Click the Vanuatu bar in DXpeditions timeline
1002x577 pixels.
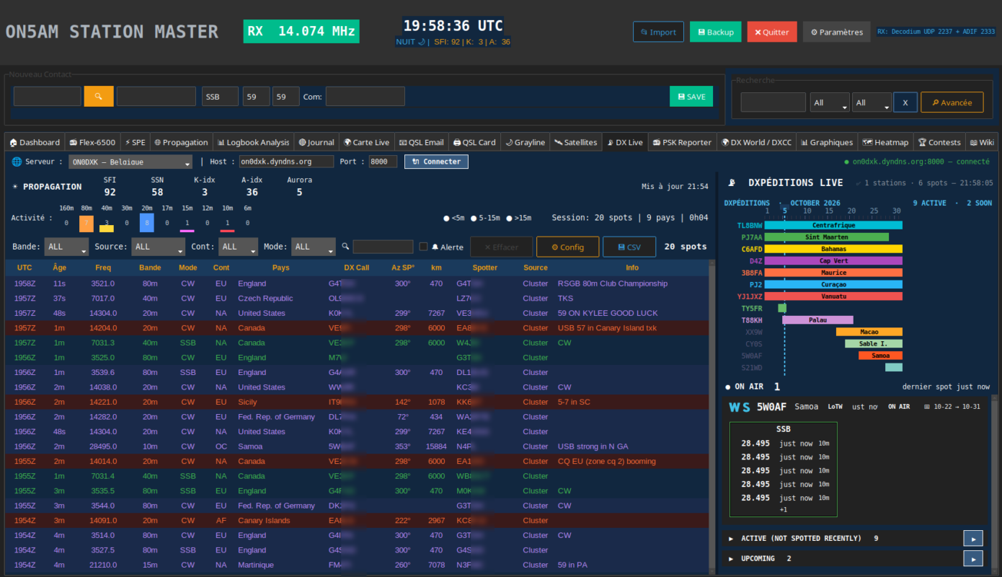click(833, 296)
